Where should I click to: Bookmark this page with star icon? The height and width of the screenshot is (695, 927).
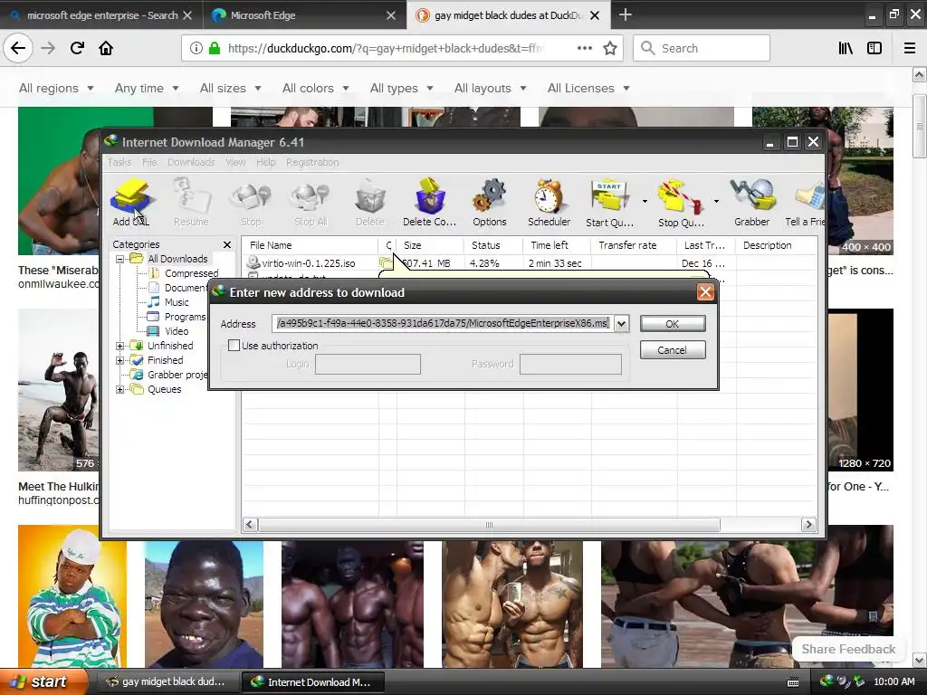[x=610, y=48]
